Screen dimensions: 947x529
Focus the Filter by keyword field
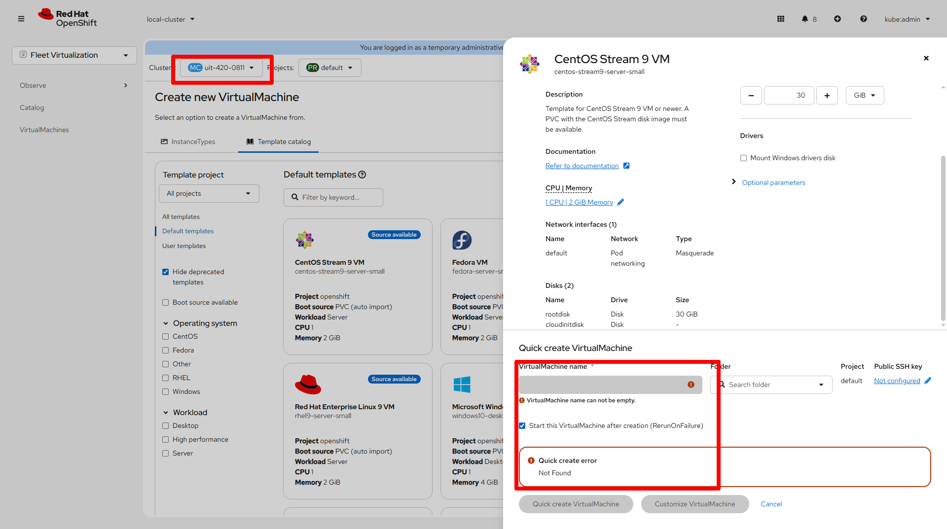[333, 197]
